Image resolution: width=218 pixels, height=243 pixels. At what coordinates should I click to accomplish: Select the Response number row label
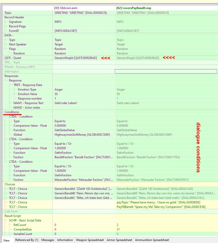click(x=30, y=98)
